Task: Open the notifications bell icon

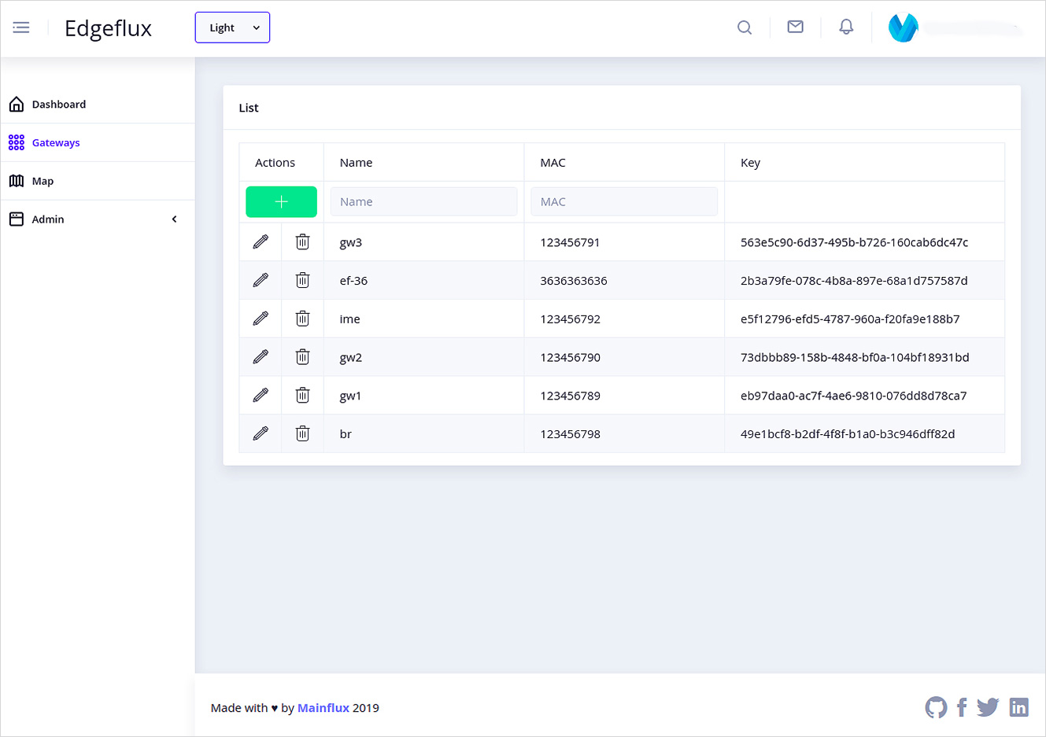Action: [x=845, y=26]
